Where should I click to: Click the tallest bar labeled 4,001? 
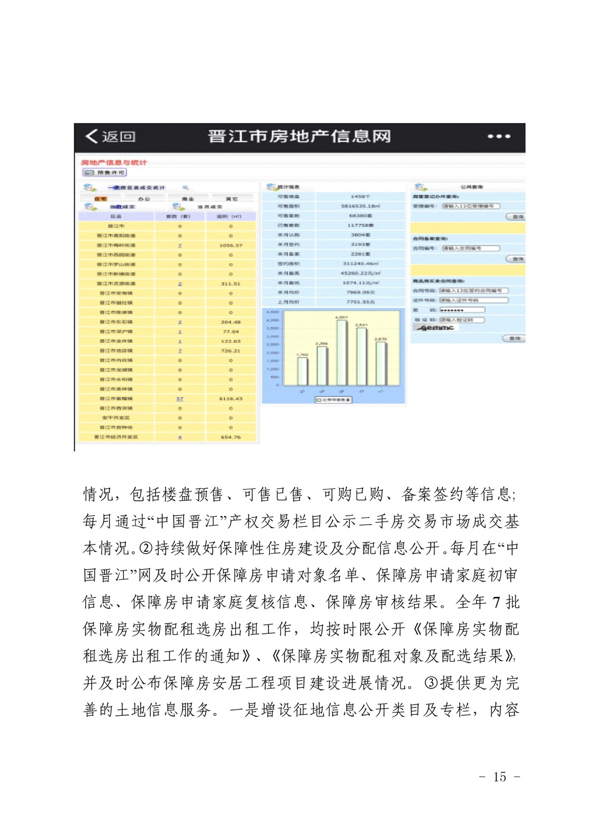(342, 353)
